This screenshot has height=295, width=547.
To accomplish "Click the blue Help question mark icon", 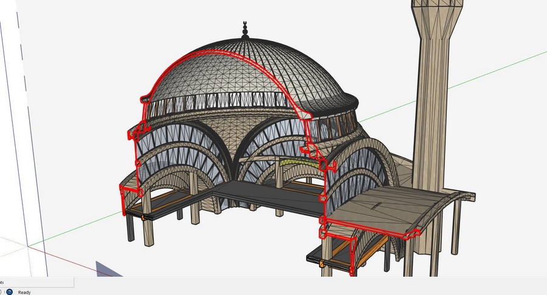I will pos(10,292).
